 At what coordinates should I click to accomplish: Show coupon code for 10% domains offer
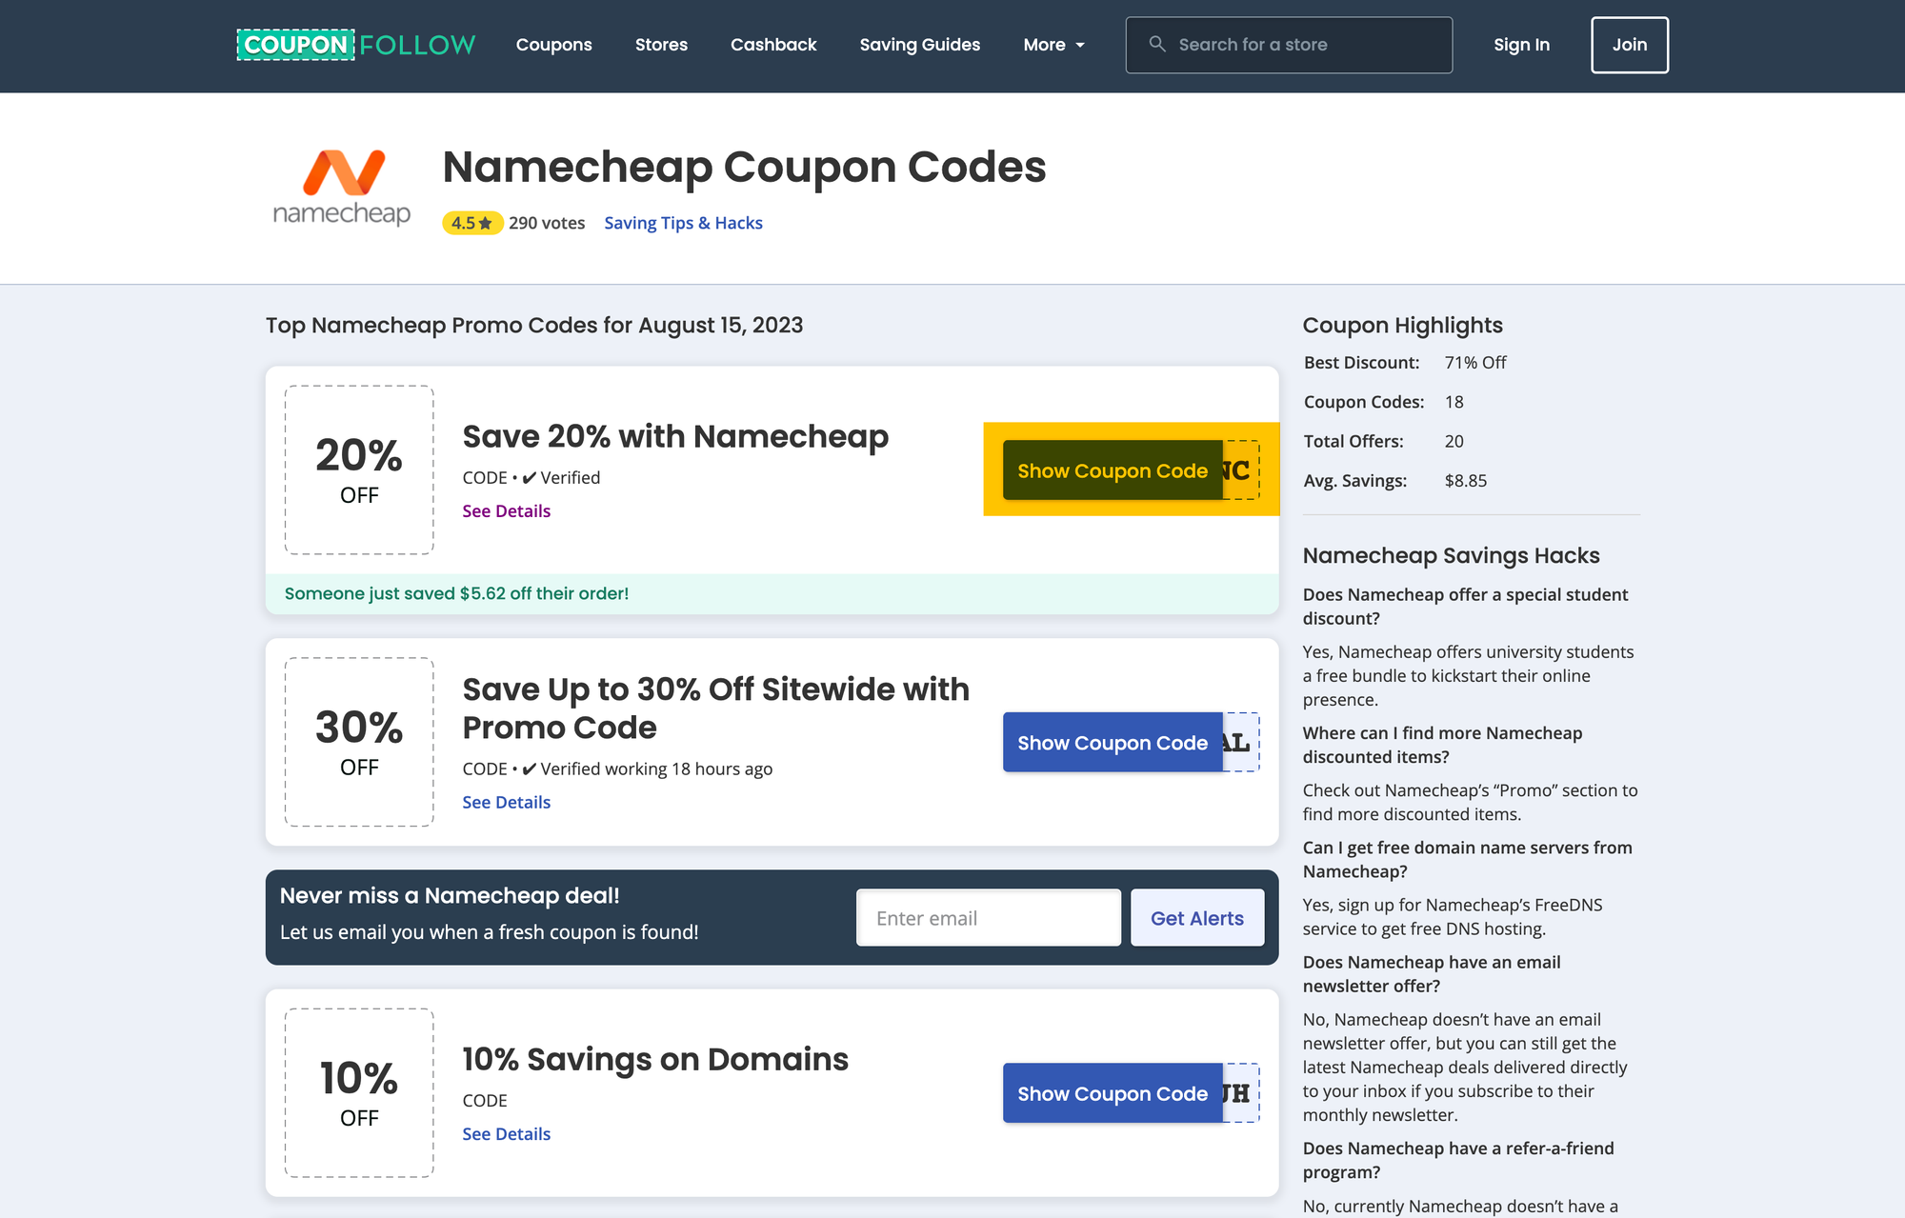pos(1113,1093)
